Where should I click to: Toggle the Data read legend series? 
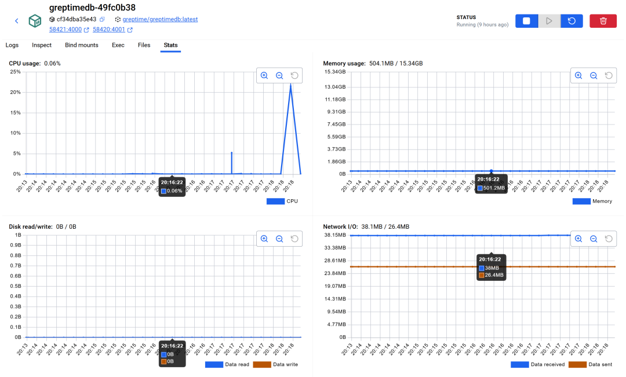click(x=227, y=364)
